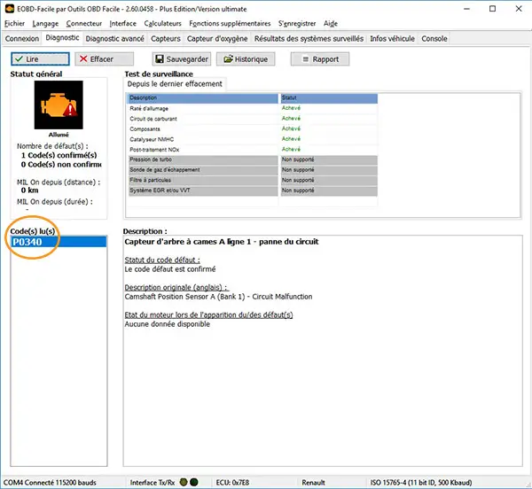Click the check engine MIL warning icon
This screenshot has height=489, width=532.
[58, 107]
